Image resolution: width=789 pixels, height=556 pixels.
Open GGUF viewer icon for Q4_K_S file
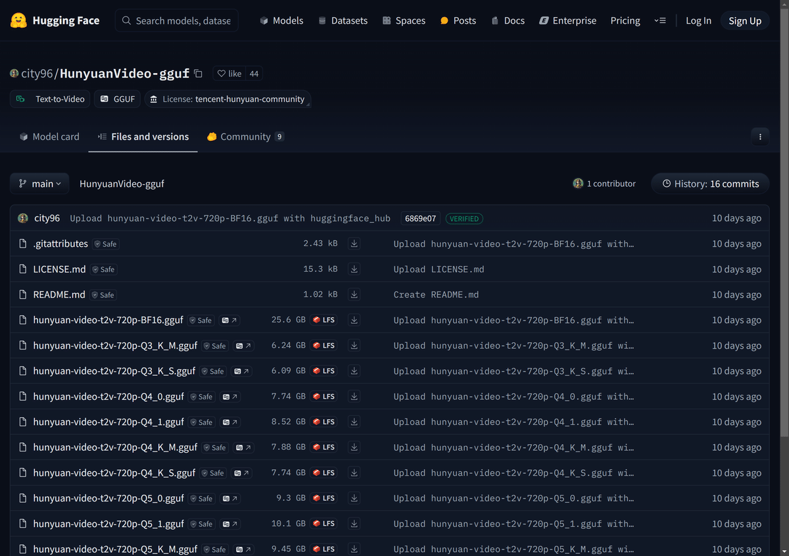[241, 473]
